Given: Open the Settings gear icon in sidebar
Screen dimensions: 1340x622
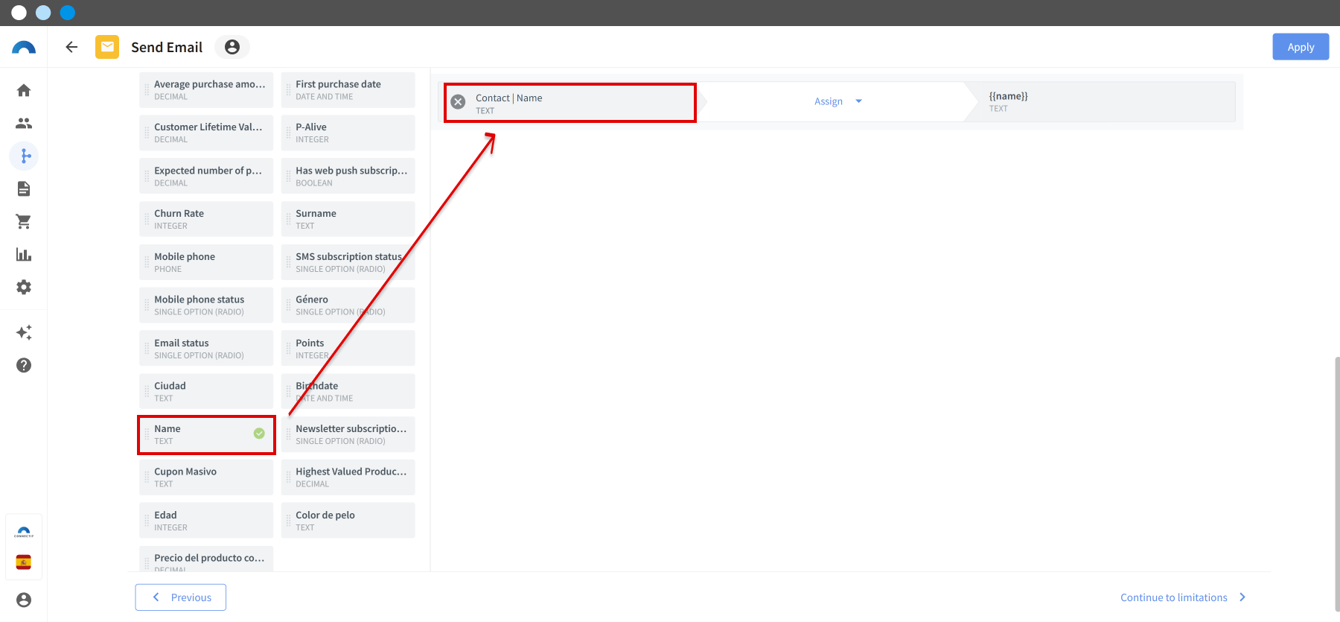Looking at the screenshot, I should click(24, 287).
